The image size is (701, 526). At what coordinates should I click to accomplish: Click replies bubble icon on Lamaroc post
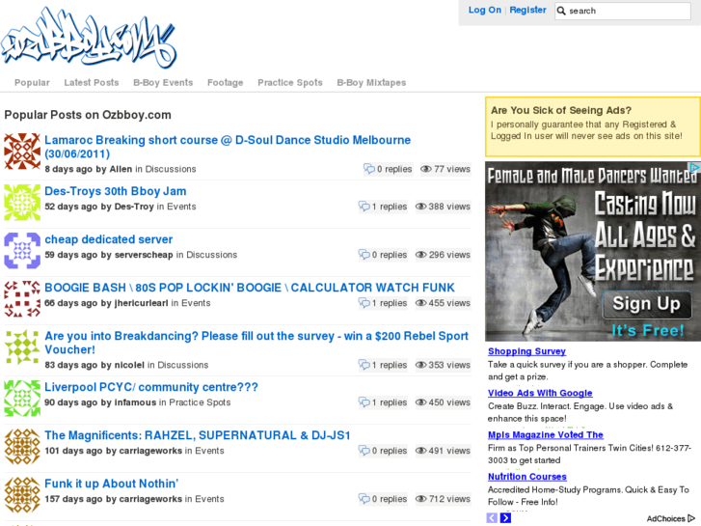point(369,169)
